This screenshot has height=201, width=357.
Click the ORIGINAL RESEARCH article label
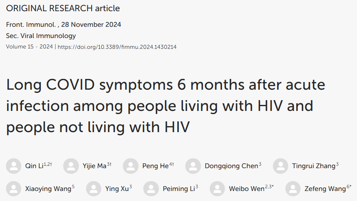click(x=63, y=8)
